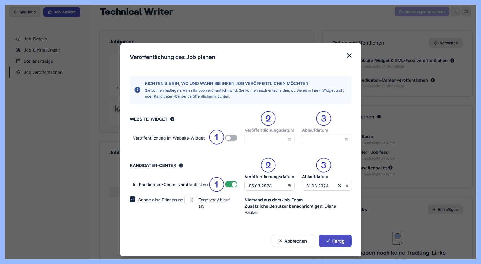Select Job veröffentlichen in sidebar
Image resolution: width=481 pixels, height=264 pixels.
[43, 72]
